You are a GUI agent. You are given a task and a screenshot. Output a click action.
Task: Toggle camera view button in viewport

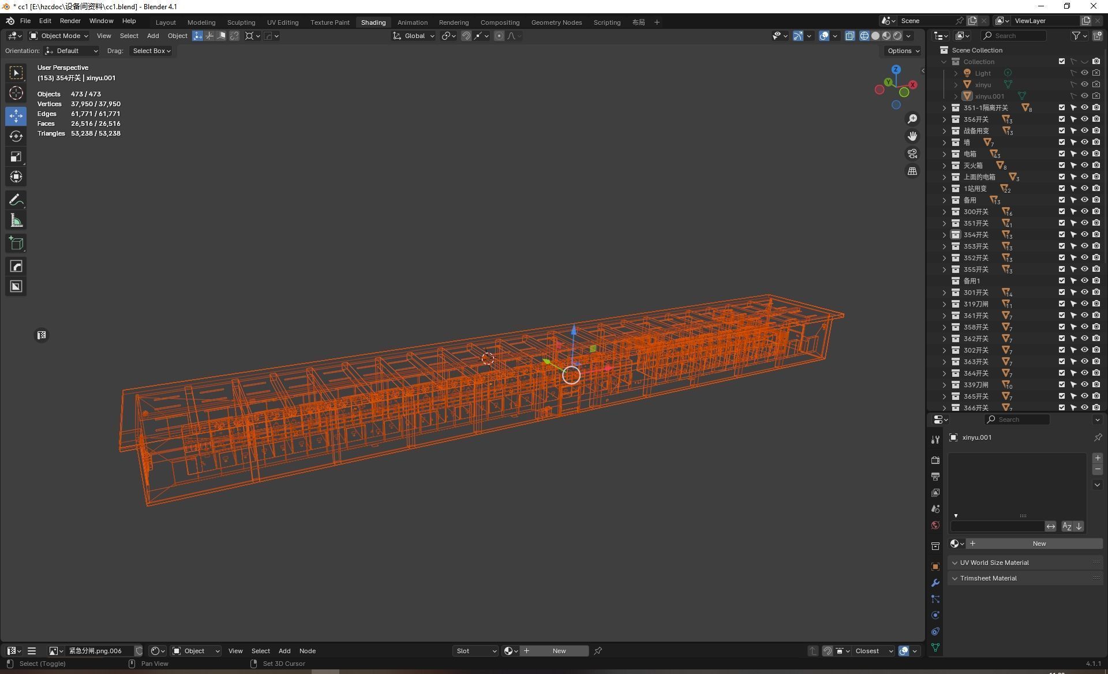coord(912,153)
